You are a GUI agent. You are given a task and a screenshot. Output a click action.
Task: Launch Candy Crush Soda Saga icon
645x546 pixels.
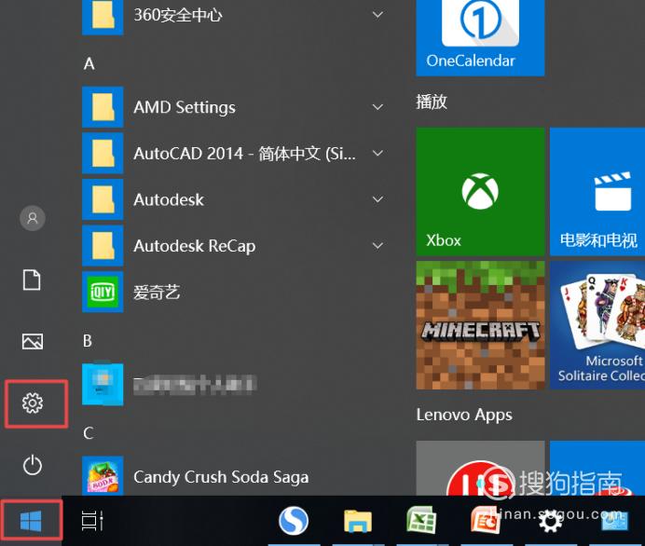pos(103,476)
